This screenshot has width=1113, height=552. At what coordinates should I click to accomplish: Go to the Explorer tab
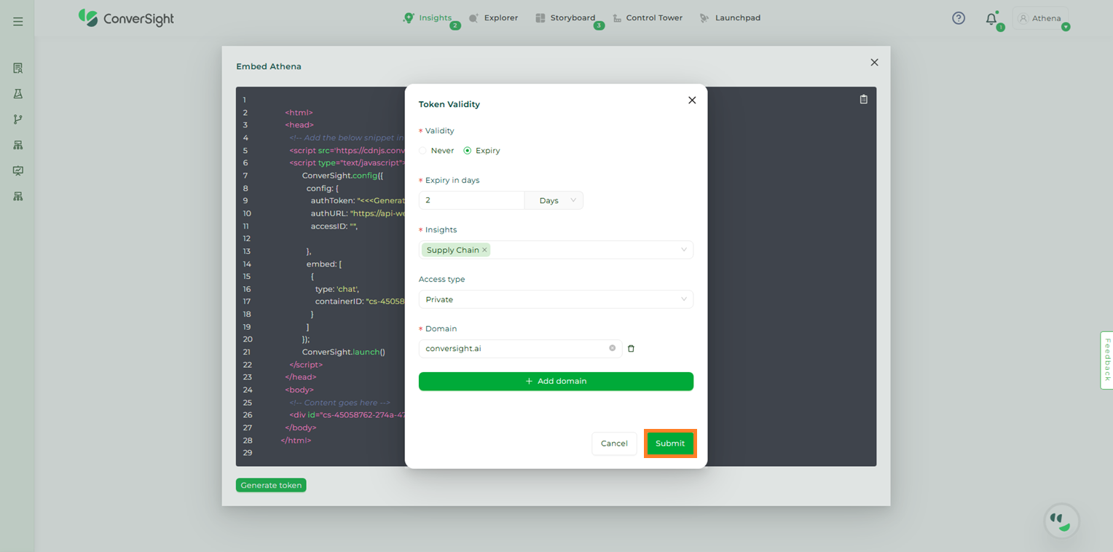coord(494,18)
